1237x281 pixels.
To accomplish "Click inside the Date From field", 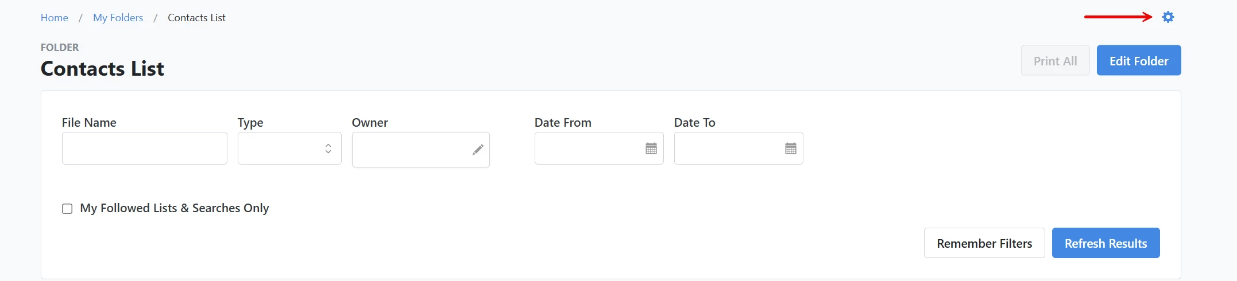I will 589,149.
